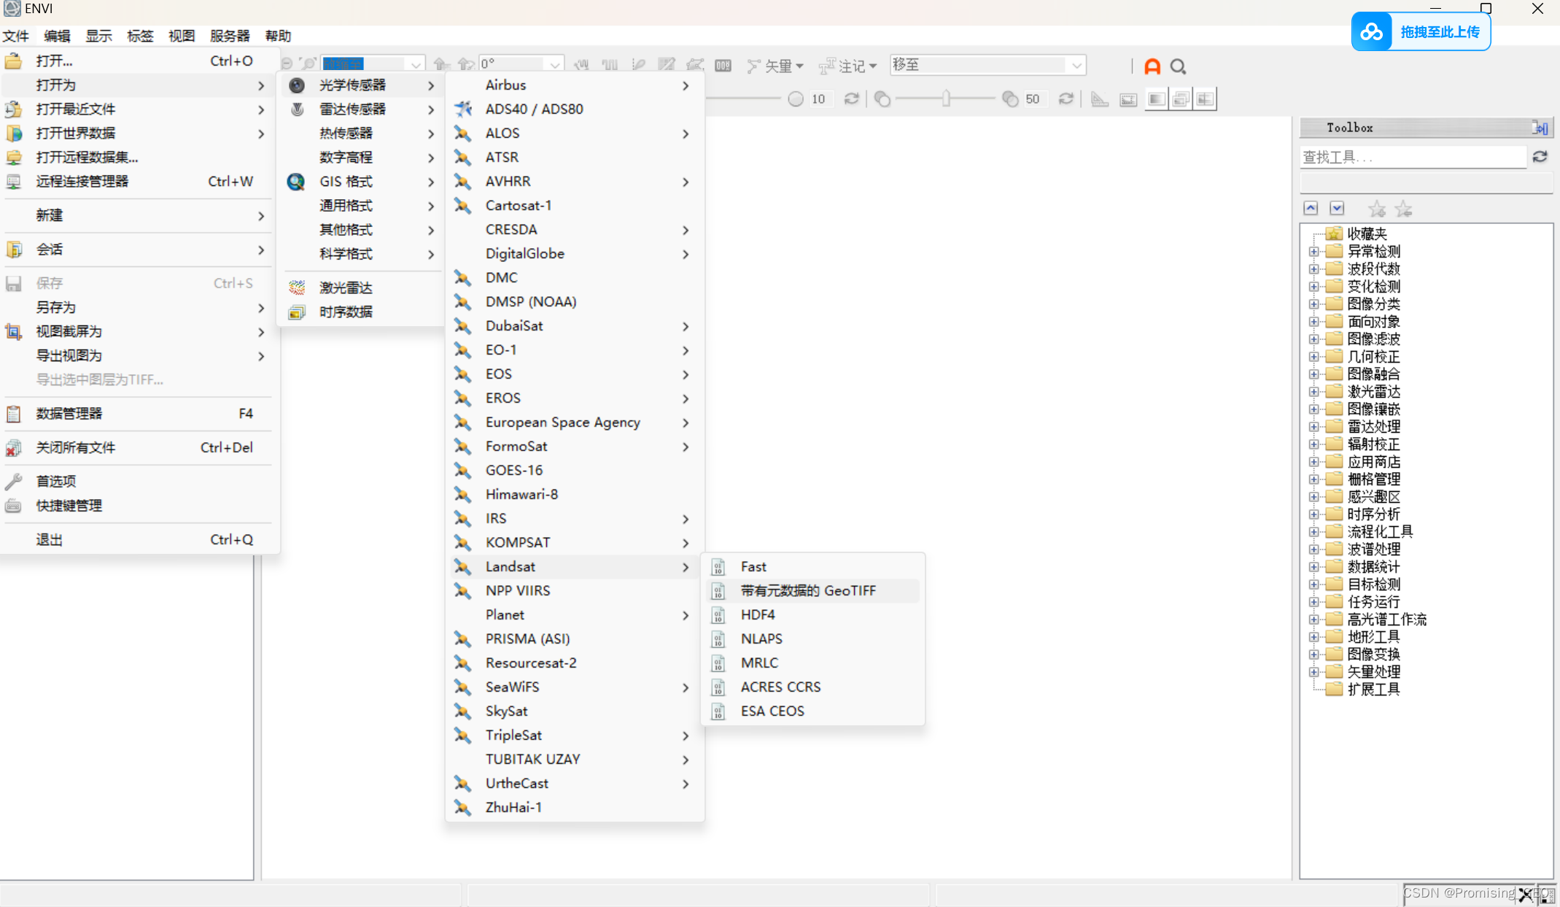1560x907 pixels.
Task: Choose HDF4 in the Landsat submenu
Action: (x=757, y=614)
